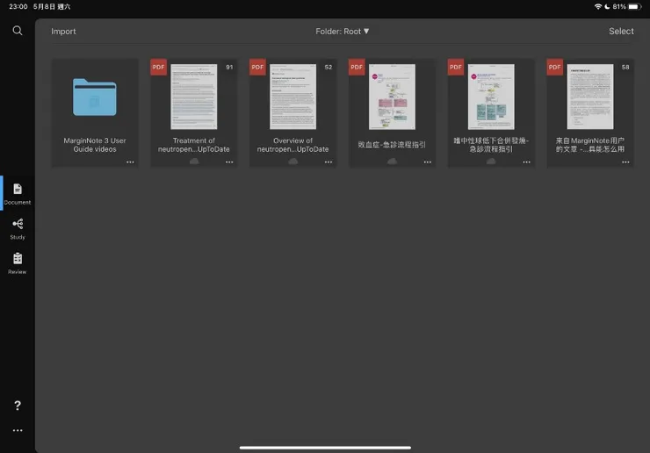Tap cloud icon under Overview of neutropen PDF
Screen dimensions: 650x453
[x=293, y=162]
